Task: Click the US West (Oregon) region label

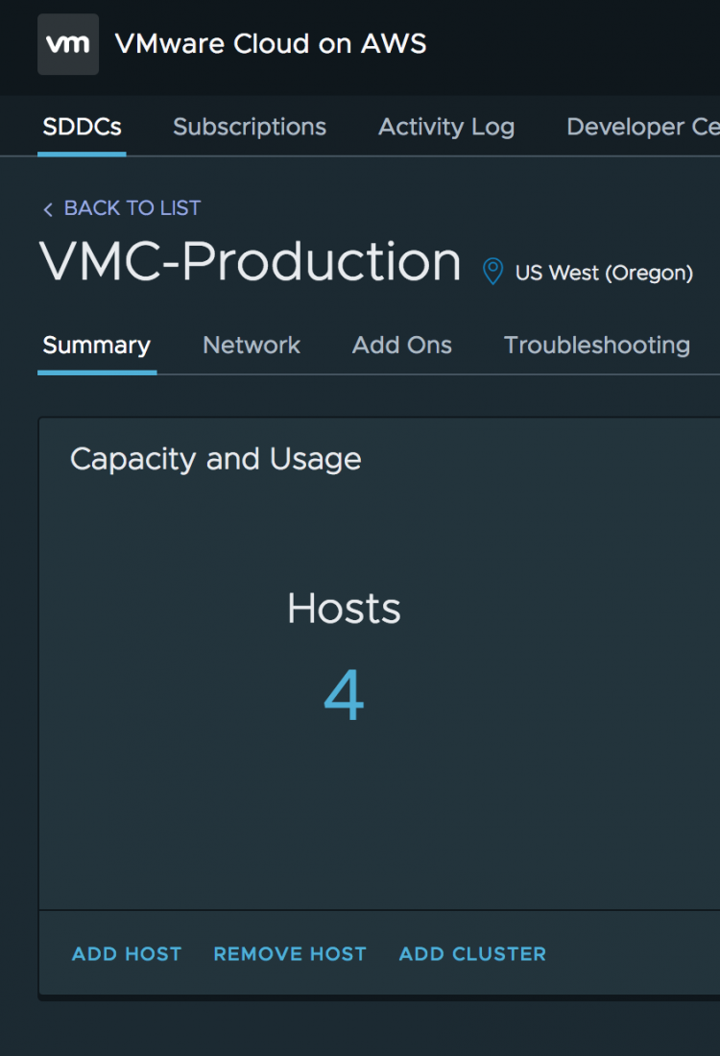Action: coord(604,273)
